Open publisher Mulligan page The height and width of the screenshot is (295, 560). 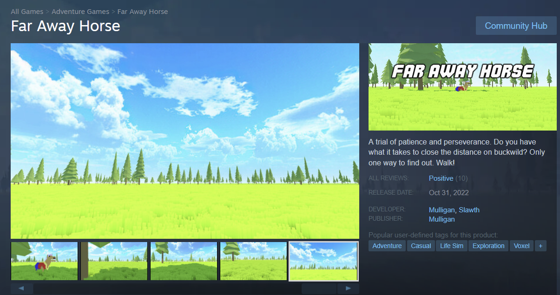click(442, 219)
